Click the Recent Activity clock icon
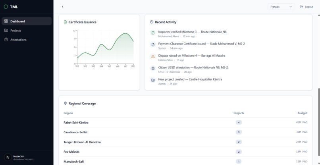 pyautogui.click(x=151, y=22)
